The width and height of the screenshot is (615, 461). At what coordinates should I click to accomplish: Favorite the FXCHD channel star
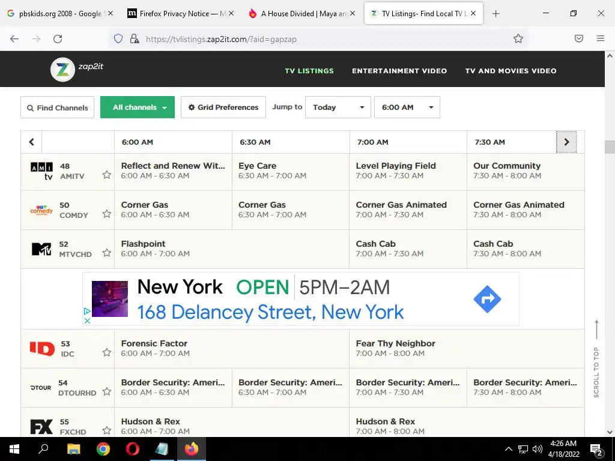coord(107,430)
